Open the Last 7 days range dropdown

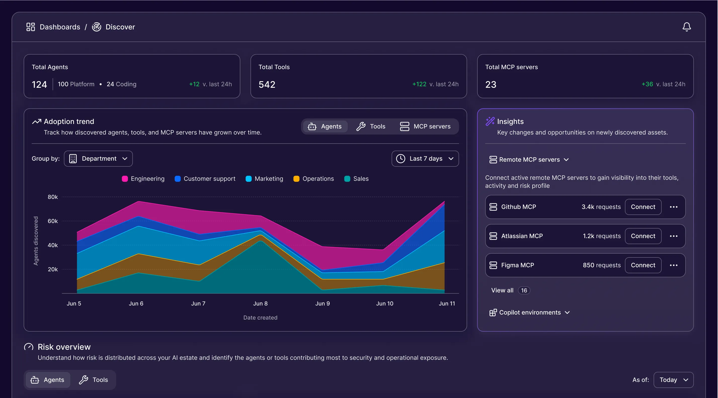coord(425,158)
